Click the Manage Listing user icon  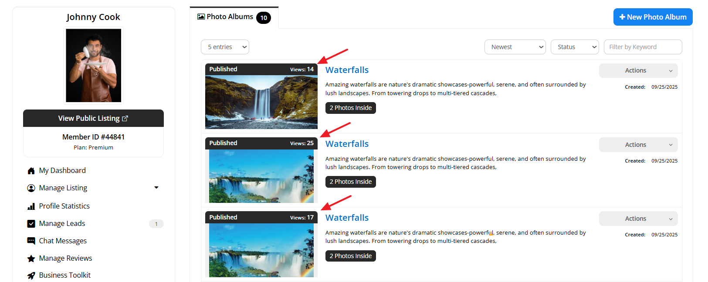pos(31,188)
